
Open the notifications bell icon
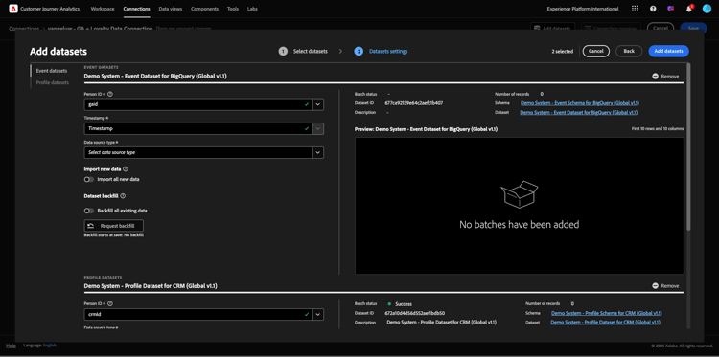[x=688, y=9]
